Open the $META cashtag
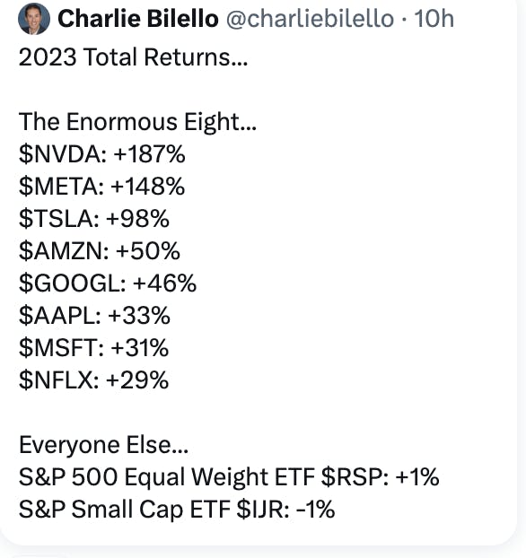Viewport: 526px width, 558px height. (x=58, y=187)
